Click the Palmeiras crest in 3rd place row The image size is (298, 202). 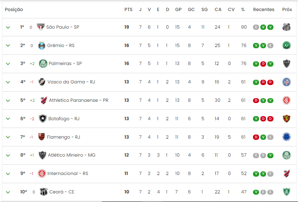pyautogui.click(x=43, y=64)
